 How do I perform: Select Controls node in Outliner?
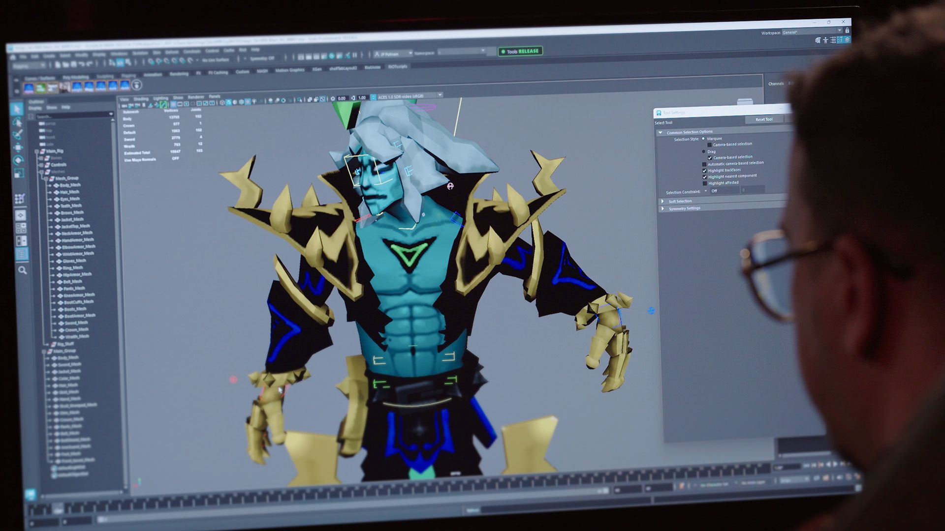click(x=58, y=165)
